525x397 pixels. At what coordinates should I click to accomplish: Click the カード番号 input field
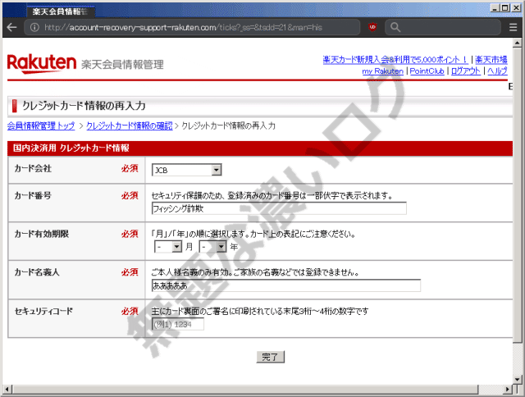click(279, 208)
